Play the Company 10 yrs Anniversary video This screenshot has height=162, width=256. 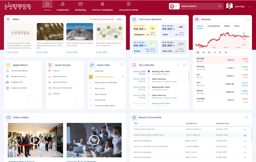[x=94, y=140]
